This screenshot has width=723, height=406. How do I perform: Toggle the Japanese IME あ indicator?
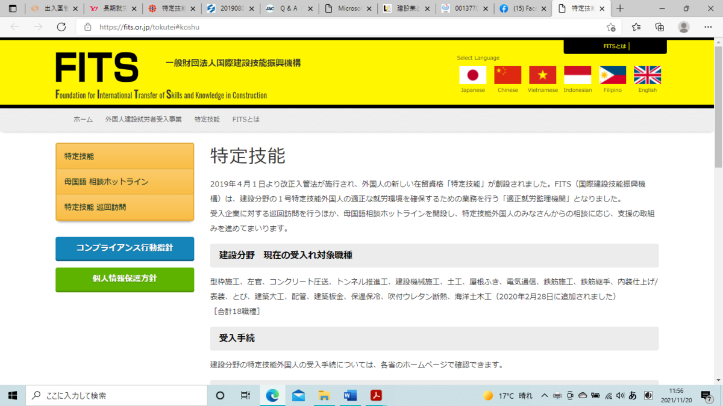click(633, 396)
